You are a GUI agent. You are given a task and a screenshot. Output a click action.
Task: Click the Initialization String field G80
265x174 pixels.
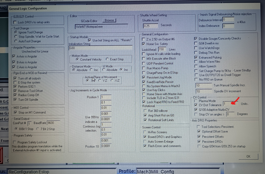(101, 48)
